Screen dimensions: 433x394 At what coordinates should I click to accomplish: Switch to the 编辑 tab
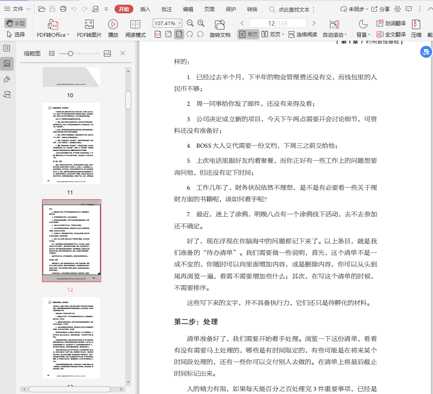[x=188, y=9]
